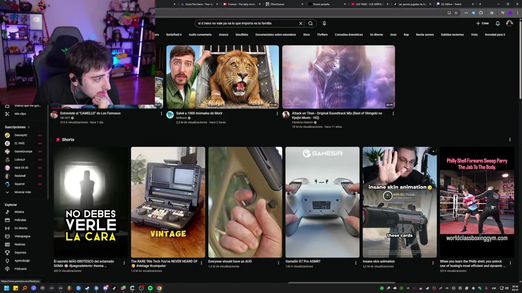Open the Philly Shell boxing short
Image resolution: width=522 pixels, height=293 pixels.
coord(477,202)
